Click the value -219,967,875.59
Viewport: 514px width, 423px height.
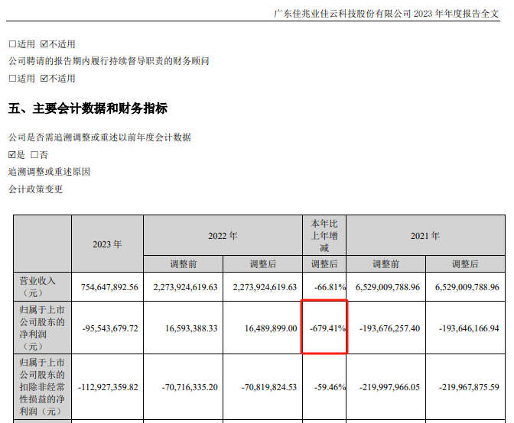(x=469, y=387)
